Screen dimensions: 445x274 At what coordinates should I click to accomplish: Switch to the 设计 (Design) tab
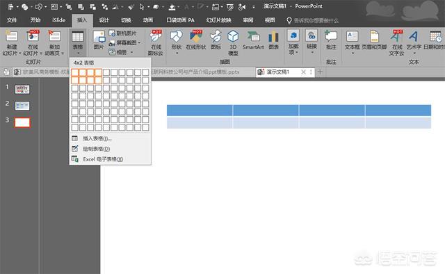point(104,20)
